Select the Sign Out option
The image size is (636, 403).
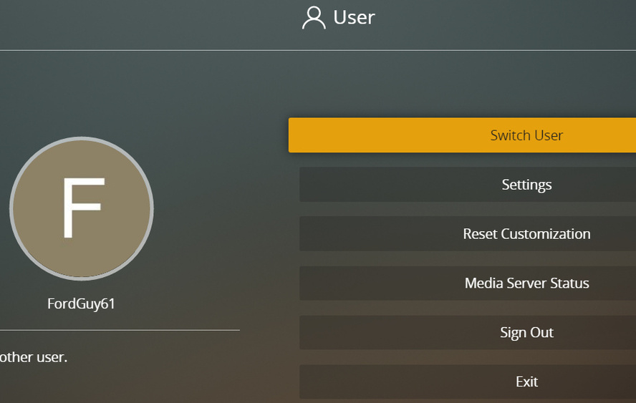click(x=526, y=333)
